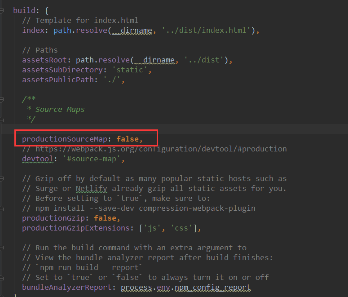Click the 'productionGzip' key

(x=53, y=218)
